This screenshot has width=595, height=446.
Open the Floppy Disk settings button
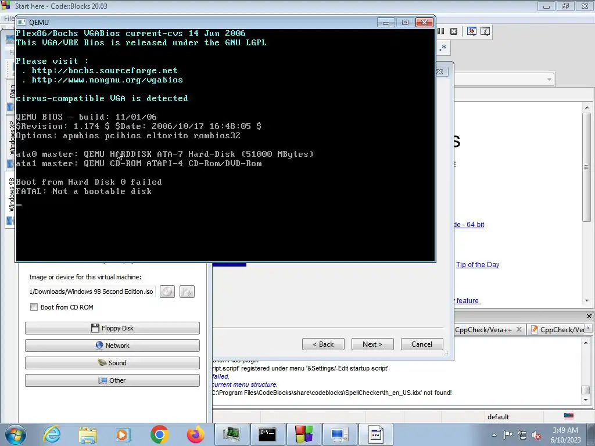point(112,328)
